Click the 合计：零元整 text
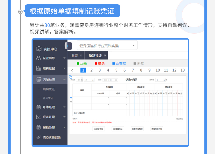Screen dimensions: 215x154 tap(79, 113)
